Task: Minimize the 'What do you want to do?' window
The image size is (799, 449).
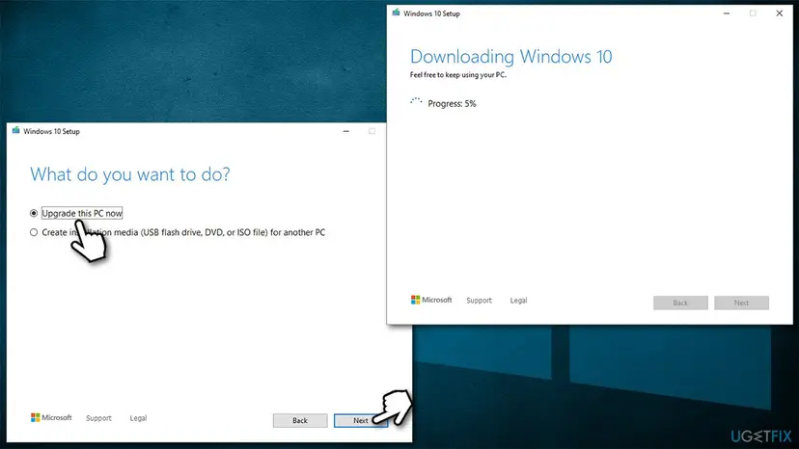Action: (346, 131)
